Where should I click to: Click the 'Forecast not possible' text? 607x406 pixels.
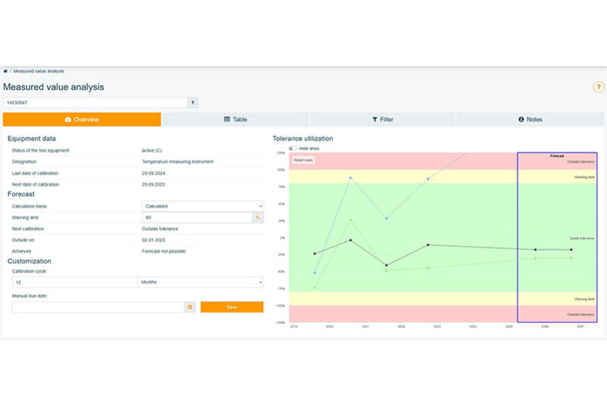163,251
